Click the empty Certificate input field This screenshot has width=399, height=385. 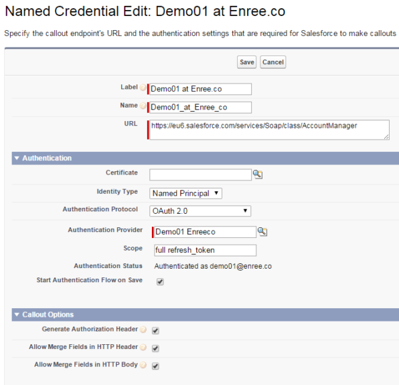201,175
